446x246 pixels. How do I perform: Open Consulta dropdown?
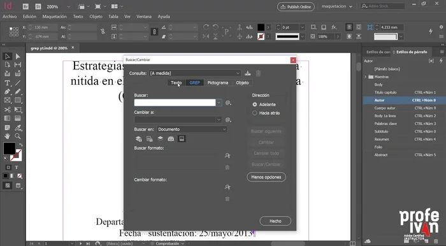click(x=238, y=73)
